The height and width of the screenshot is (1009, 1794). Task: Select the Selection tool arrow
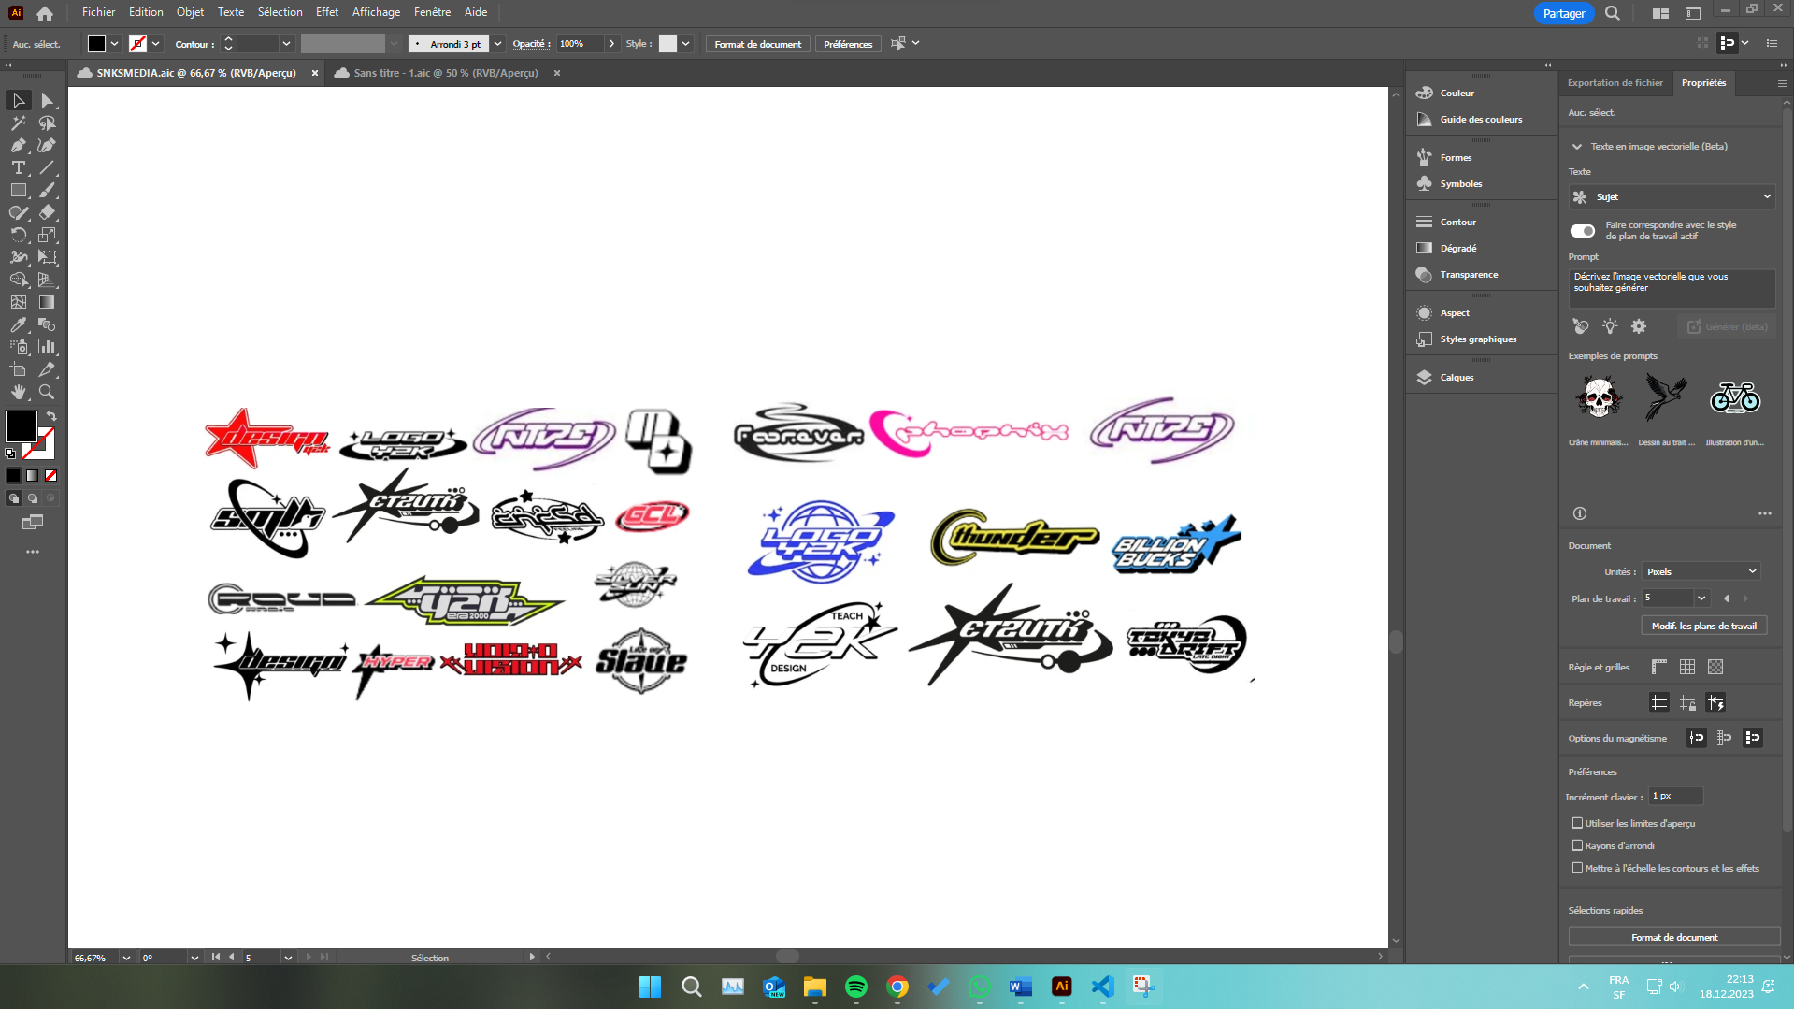(19, 100)
